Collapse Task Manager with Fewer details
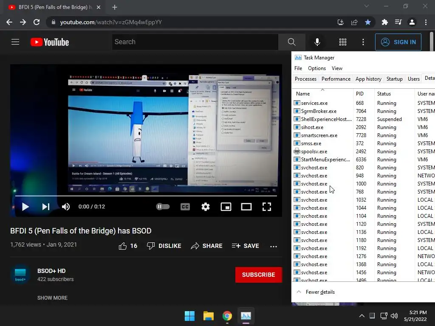 316,292
